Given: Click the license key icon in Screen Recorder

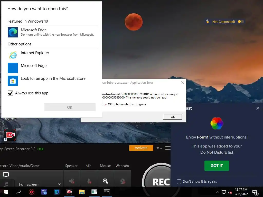Looking at the screenshot, I should pos(159,148).
